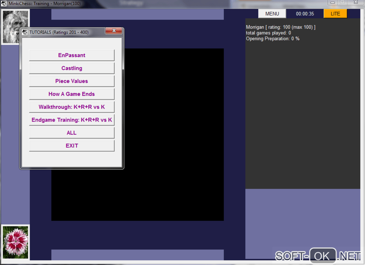Image resolution: width=365 pixels, height=265 pixels.
Task: Click the orange LITE button
Action: 335,14
